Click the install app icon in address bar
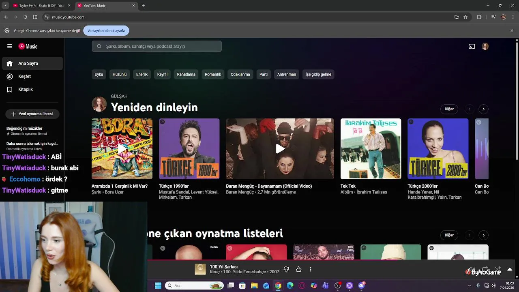The height and width of the screenshot is (292, 519). (x=457, y=17)
